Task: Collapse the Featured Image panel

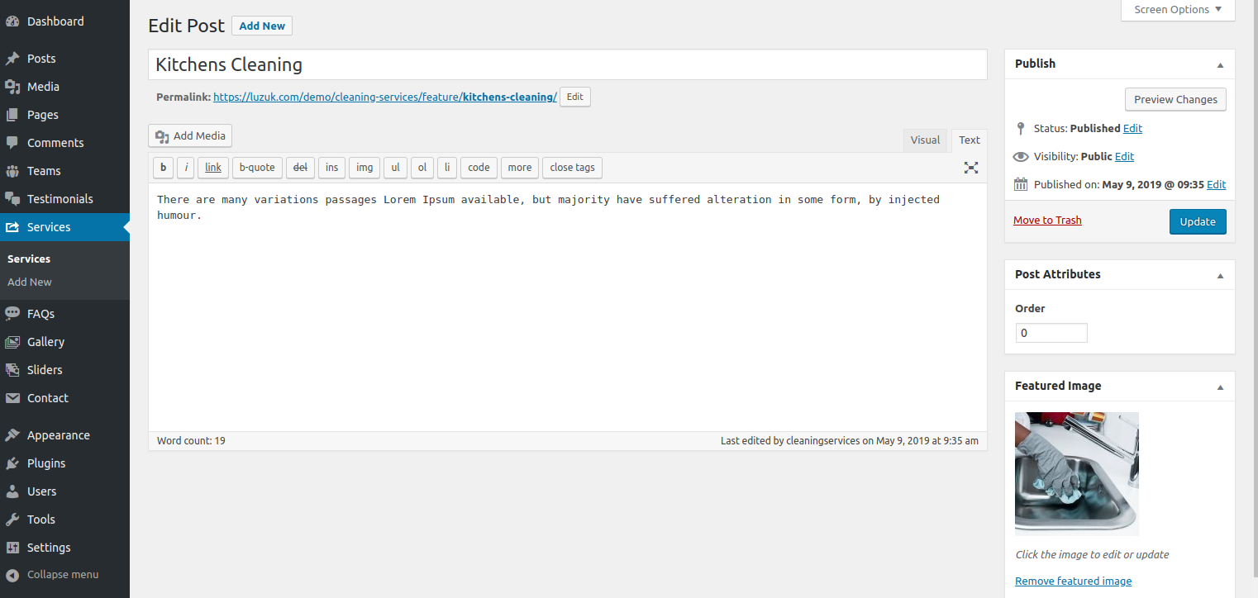Action: coord(1220,387)
